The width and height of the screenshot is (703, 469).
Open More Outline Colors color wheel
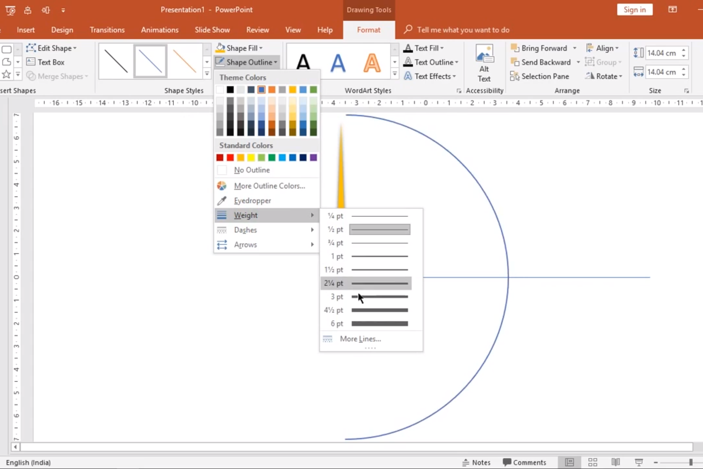pyautogui.click(x=222, y=186)
